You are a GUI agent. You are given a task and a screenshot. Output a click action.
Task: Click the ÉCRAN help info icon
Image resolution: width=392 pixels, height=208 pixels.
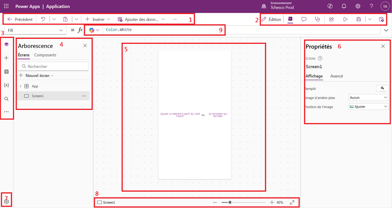[320, 58]
